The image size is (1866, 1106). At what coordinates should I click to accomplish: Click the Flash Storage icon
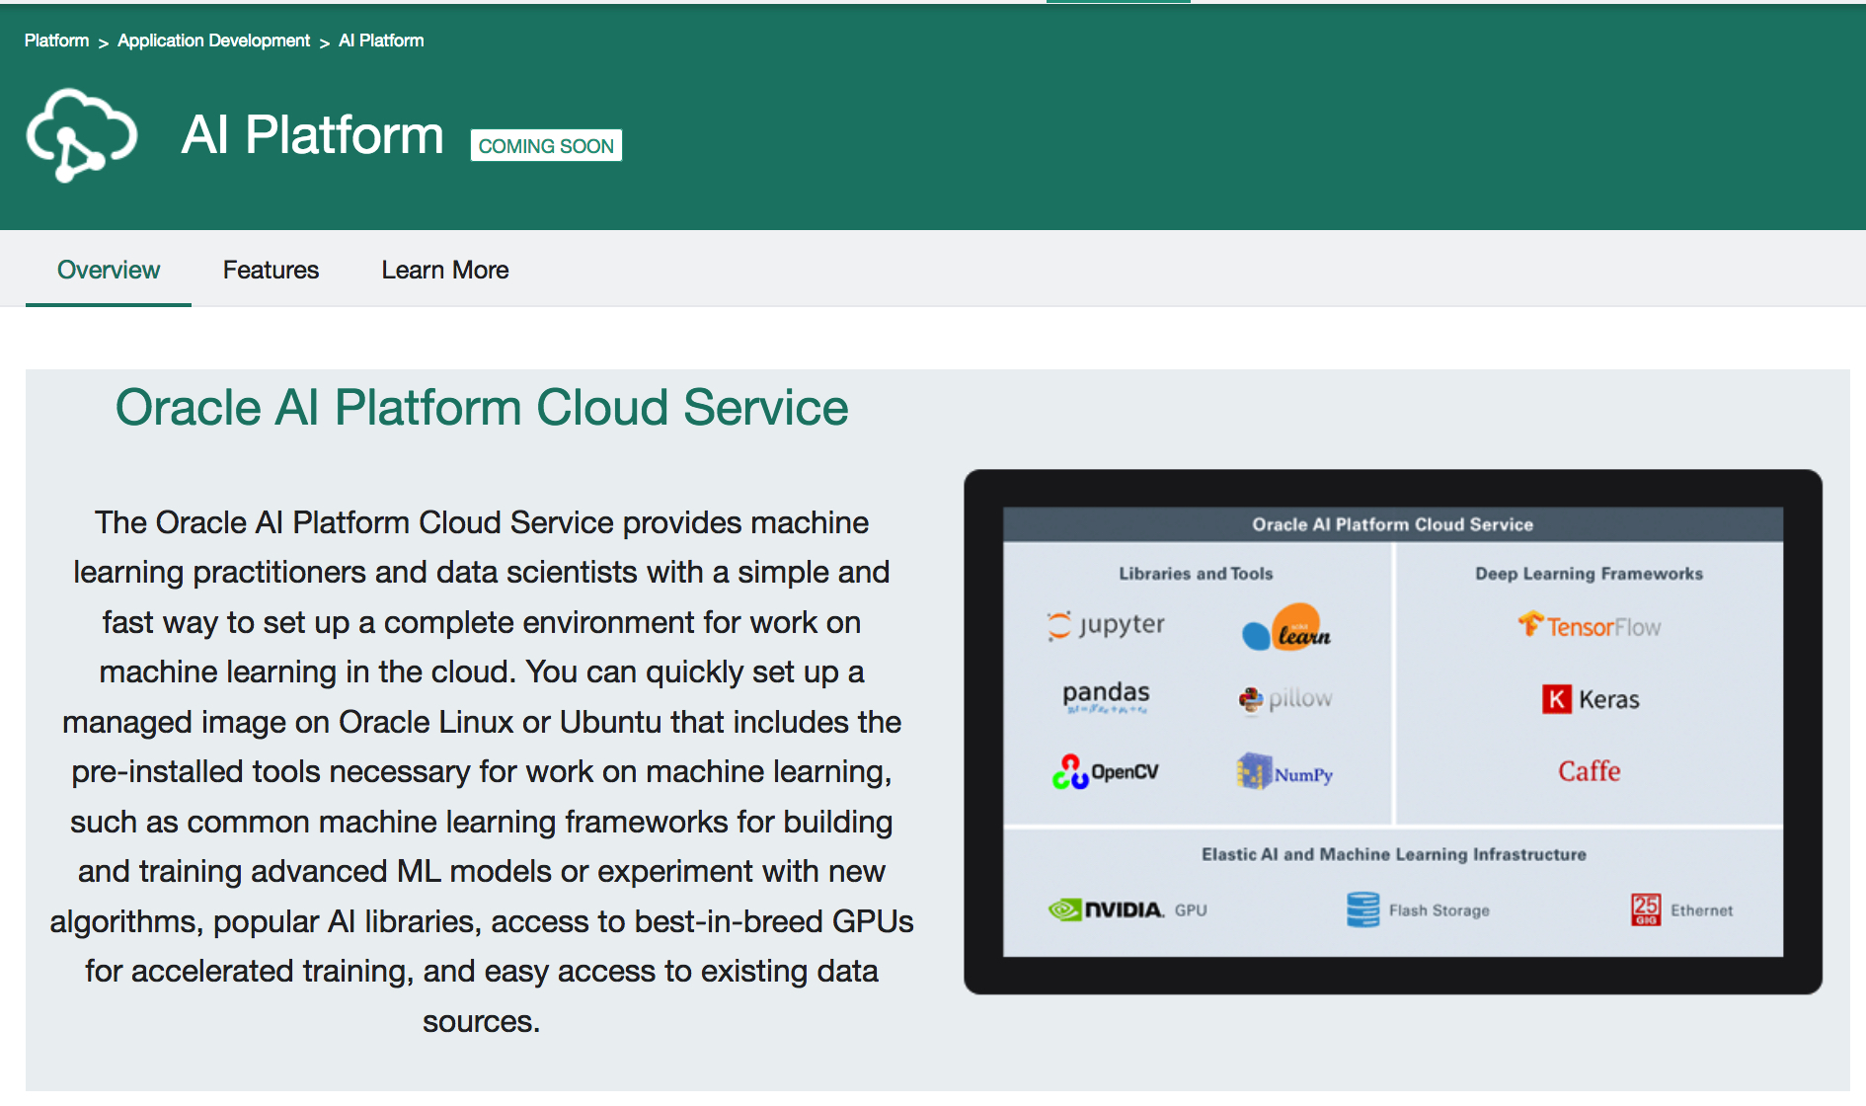(x=1362, y=909)
